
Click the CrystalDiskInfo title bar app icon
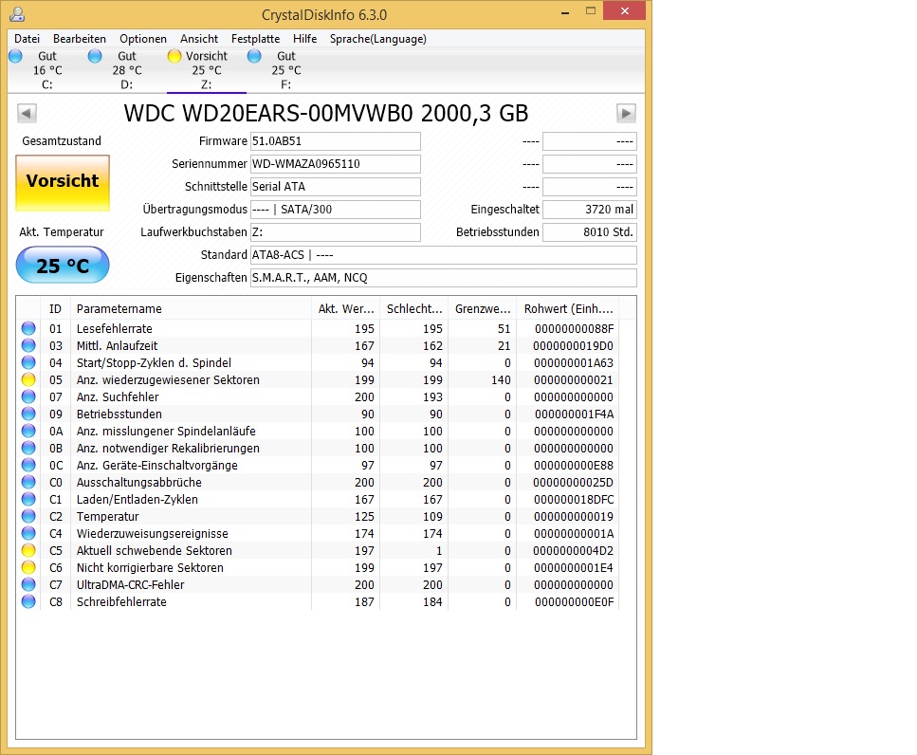(x=18, y=13)
